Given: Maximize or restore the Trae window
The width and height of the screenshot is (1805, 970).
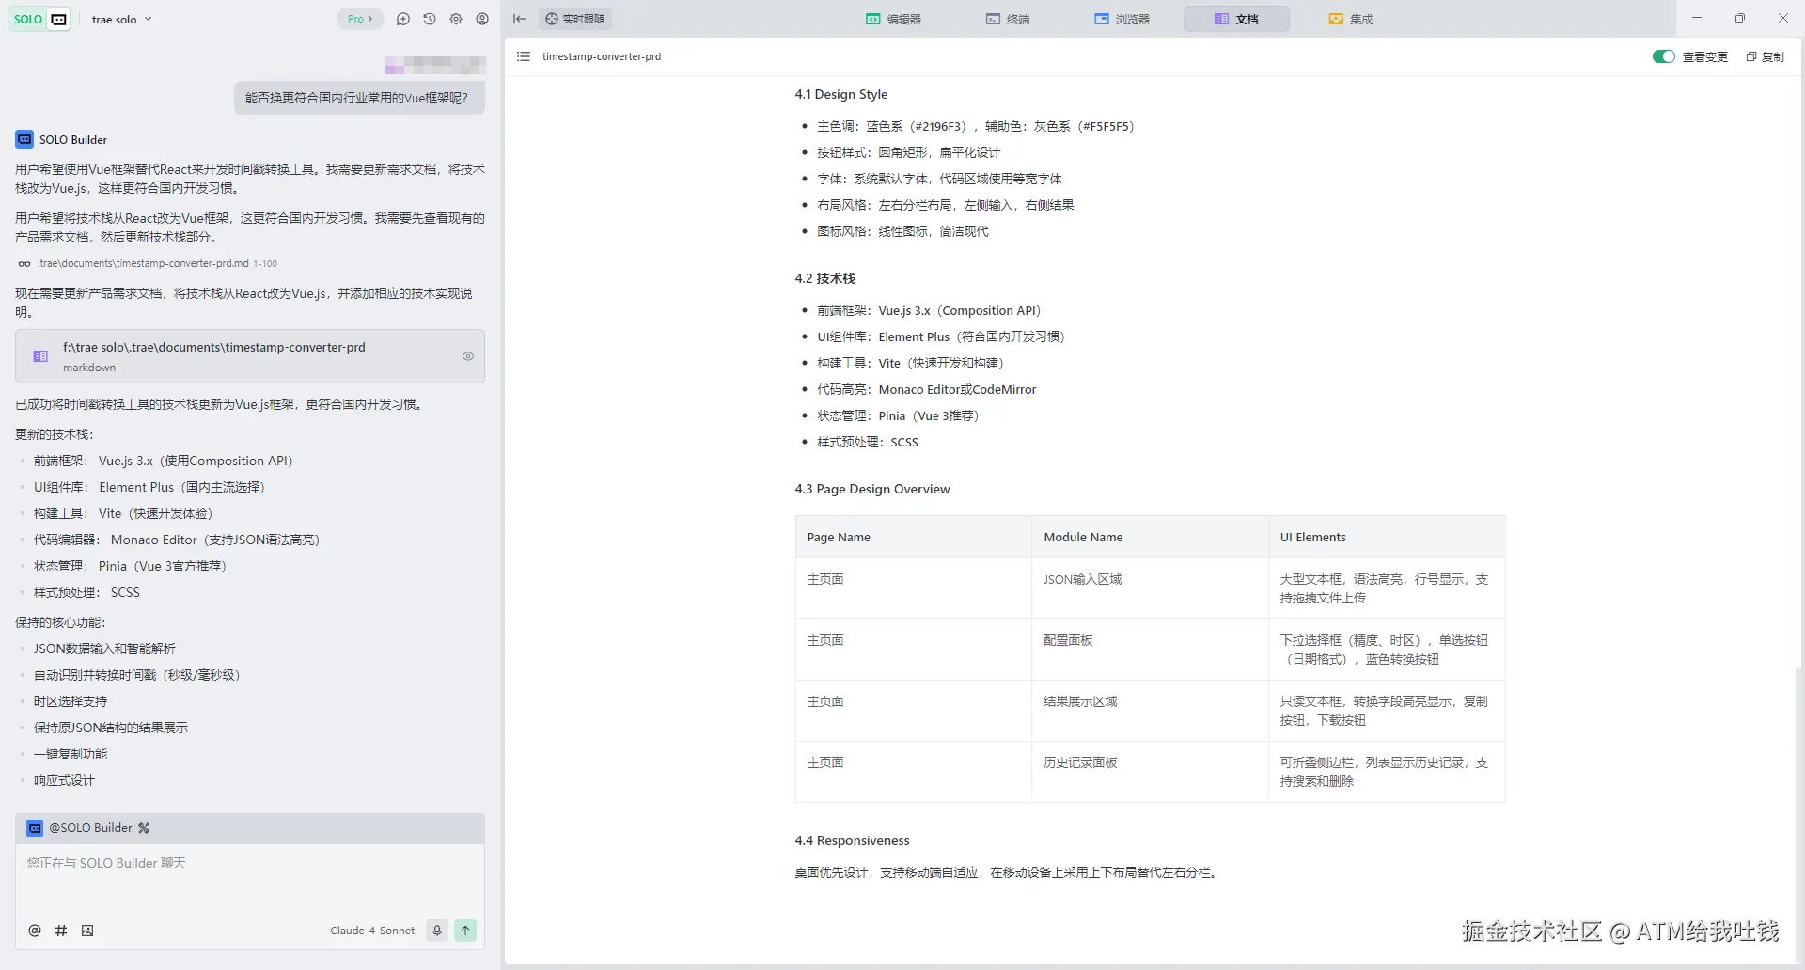Looking at the screenshot, I should pos(1740,19).
